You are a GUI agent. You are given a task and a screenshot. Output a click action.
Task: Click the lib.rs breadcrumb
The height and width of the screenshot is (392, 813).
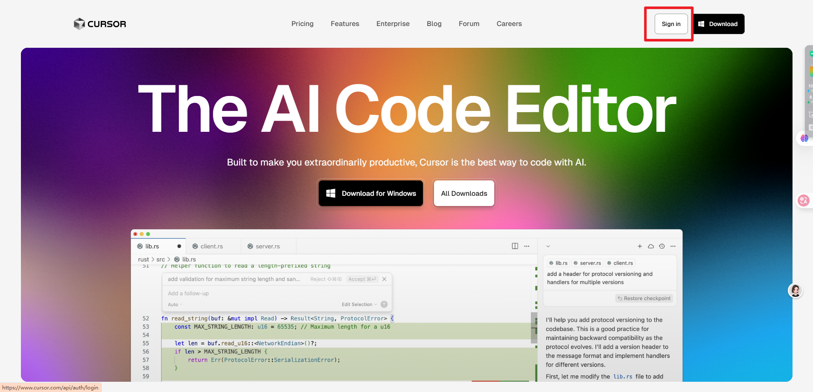pyautogui.click(x=185, y=259)
